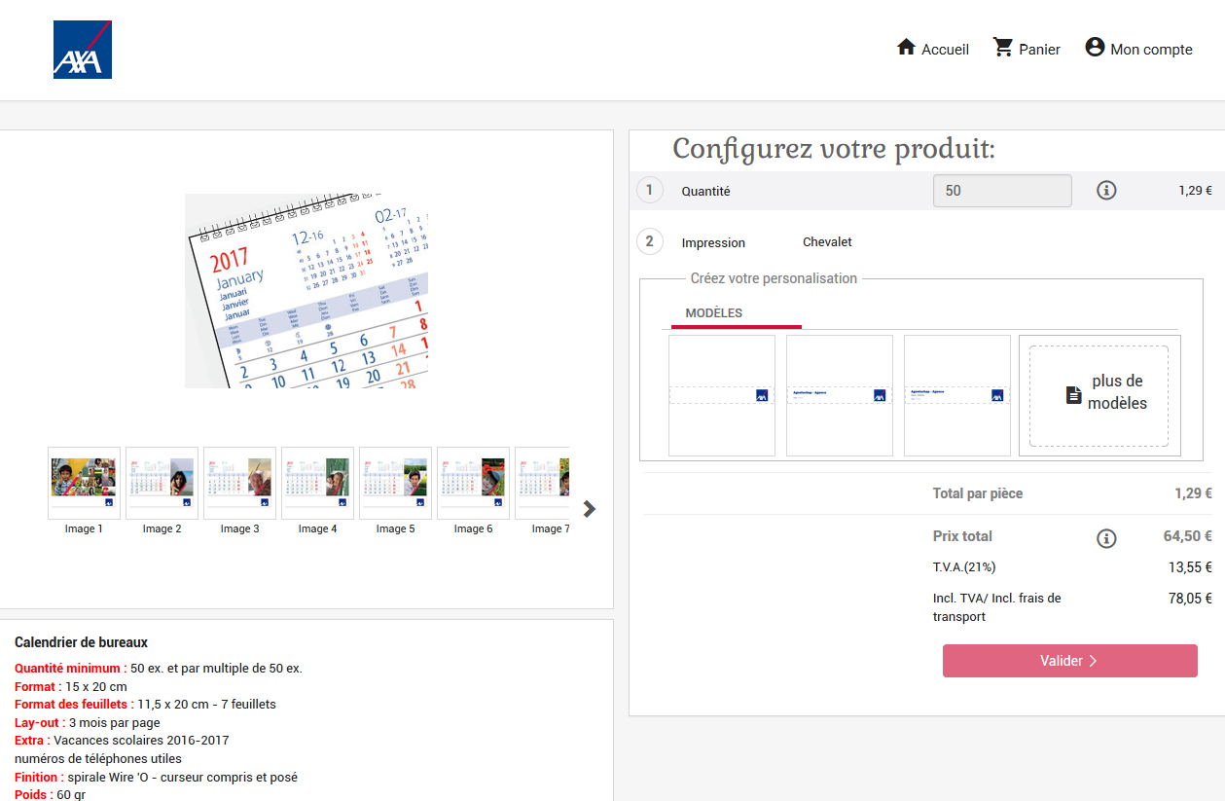
Task: Select the first template with logo only
Action: (x=722, y=395)
